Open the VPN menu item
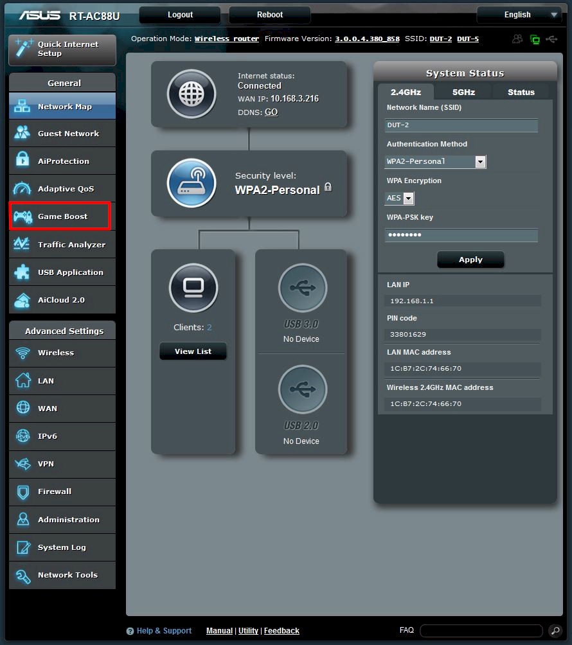The height and width of the screenshot is (645, 572). [62, 464]
